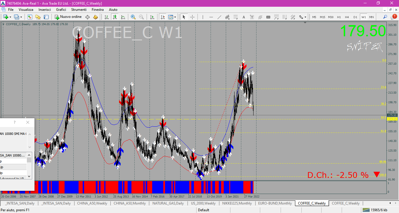Select the Rectangle shape tool
Screen dimensions: 399x213
(x=268, y=17)
